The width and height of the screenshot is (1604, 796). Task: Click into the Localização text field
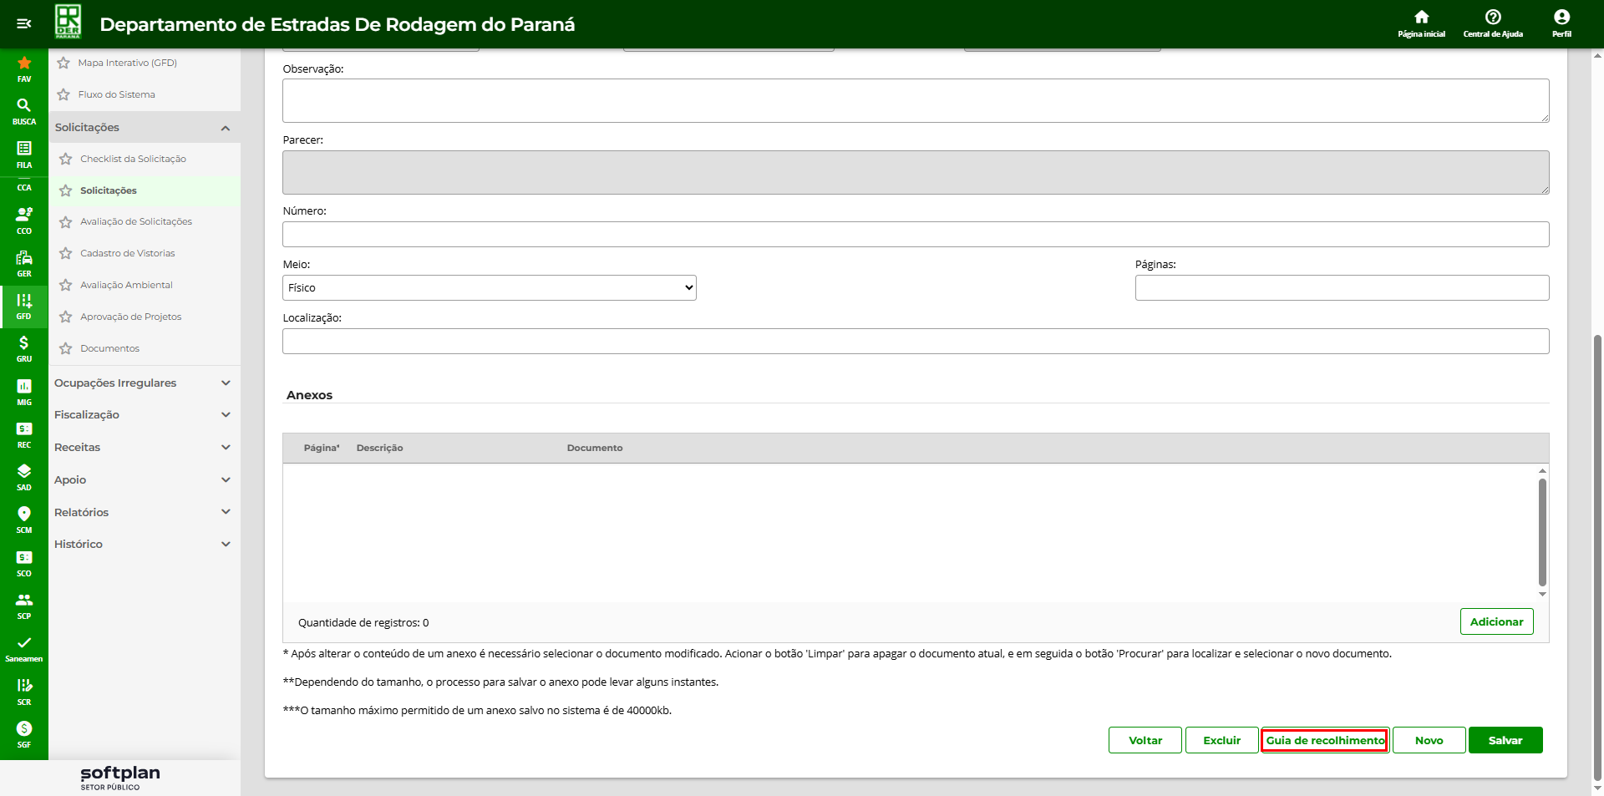(x=916, y=341)
